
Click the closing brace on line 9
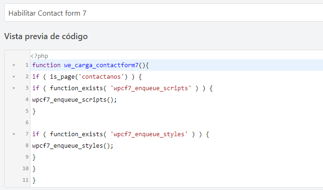click(x=34, y=157)
